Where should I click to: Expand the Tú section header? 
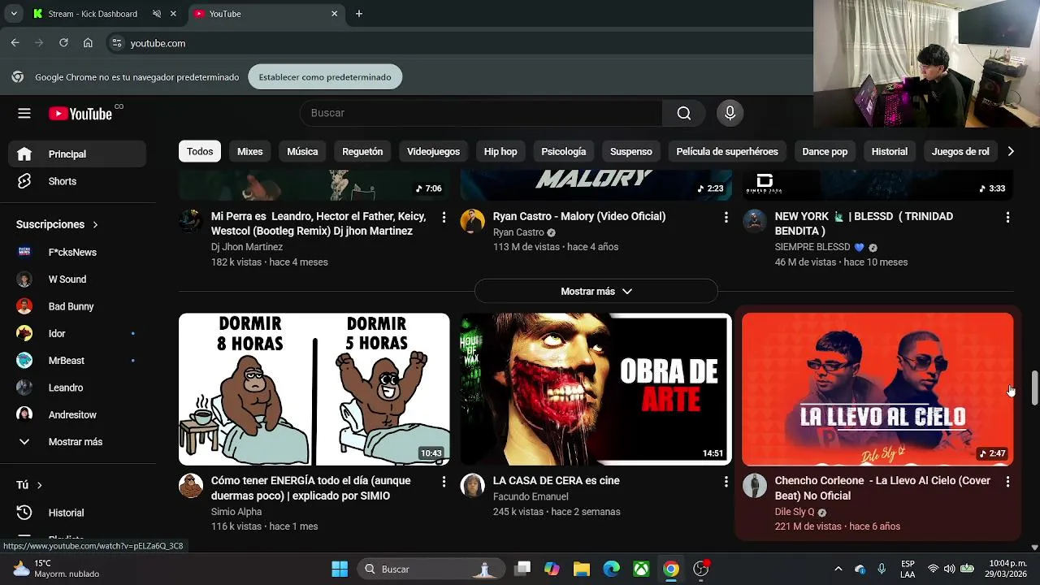click(x=29, y=485)
